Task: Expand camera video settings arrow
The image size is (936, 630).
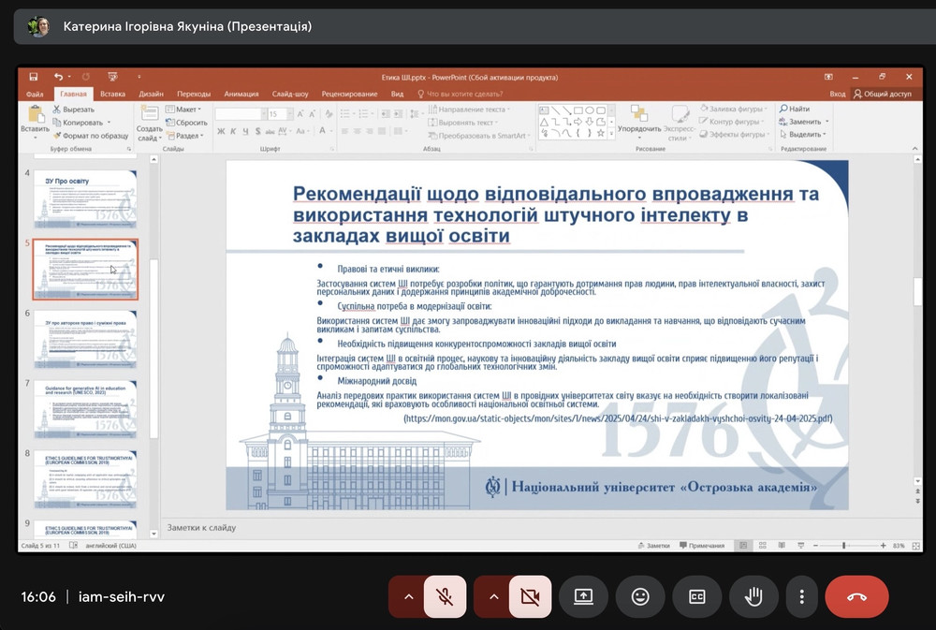Action: (x=493, y=596)
